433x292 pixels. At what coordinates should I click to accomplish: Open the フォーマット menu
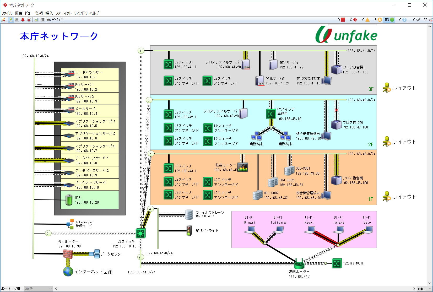coord(63,13)
